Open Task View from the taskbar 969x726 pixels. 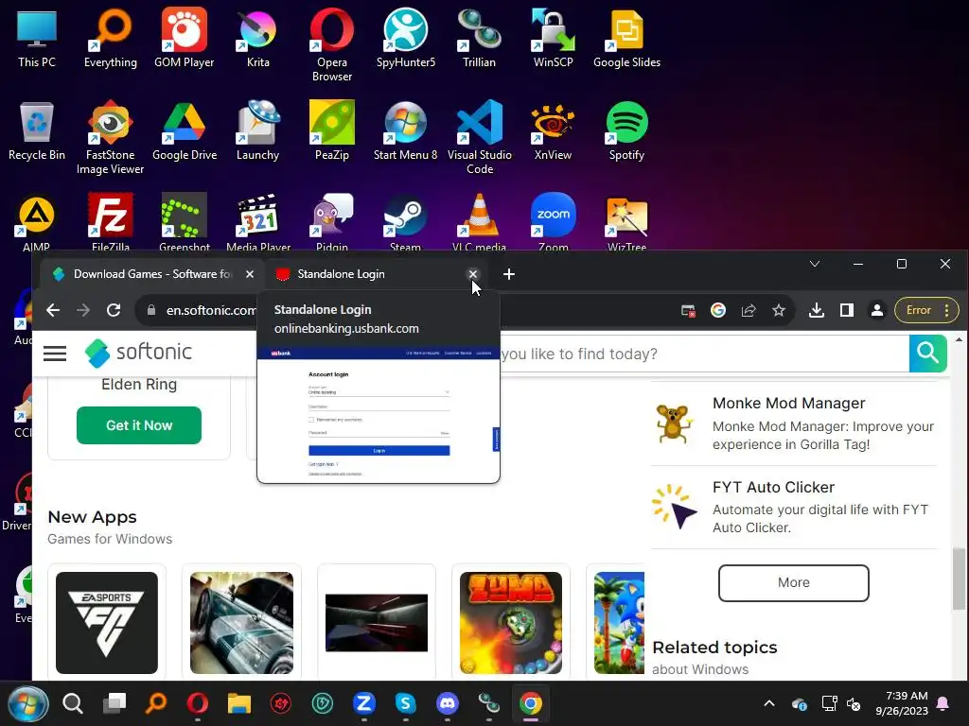click(x=115, y=703)
